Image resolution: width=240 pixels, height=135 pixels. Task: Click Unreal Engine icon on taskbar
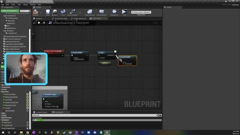(x=107, y=132)
